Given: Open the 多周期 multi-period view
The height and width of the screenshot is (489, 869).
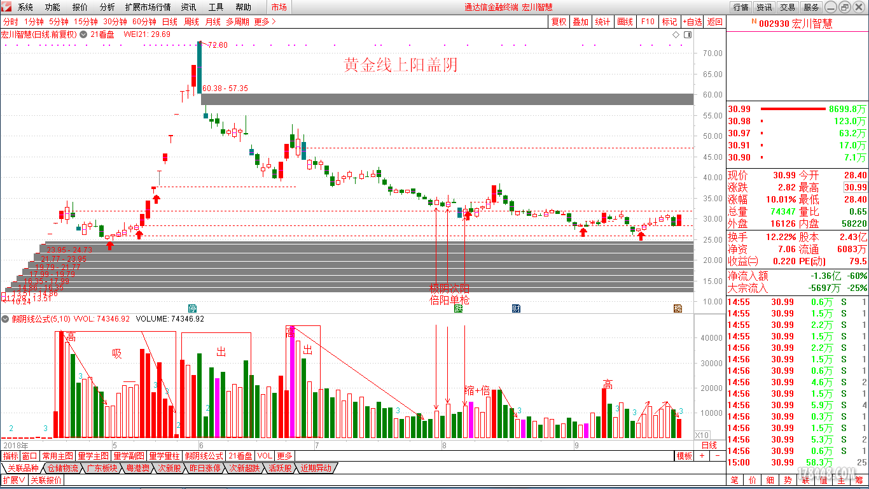Looking at the screenshot, I should (x=237, y=22).
